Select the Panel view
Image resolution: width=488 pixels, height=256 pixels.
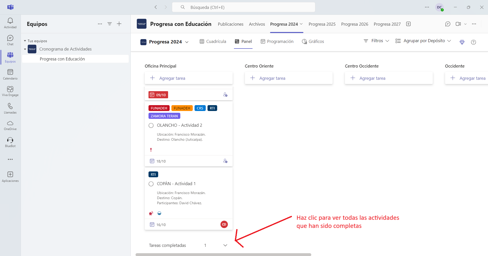pos(243,41)
